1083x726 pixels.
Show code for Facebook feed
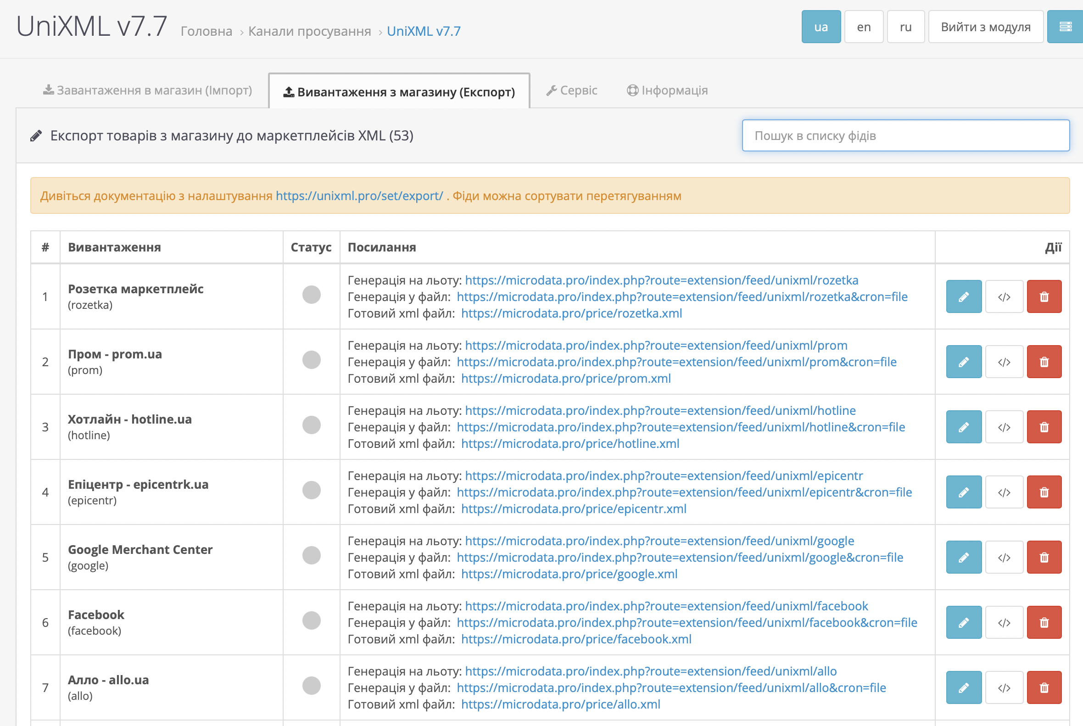click(x=1004, y=623)
